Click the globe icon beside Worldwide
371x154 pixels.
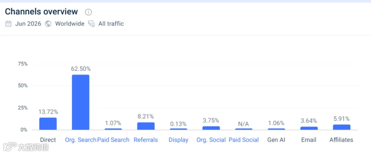point(48,24)
